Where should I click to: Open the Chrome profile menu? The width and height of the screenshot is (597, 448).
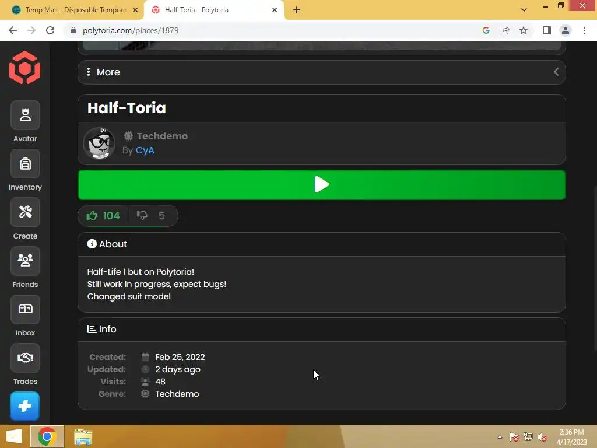(x=566, y=30)
